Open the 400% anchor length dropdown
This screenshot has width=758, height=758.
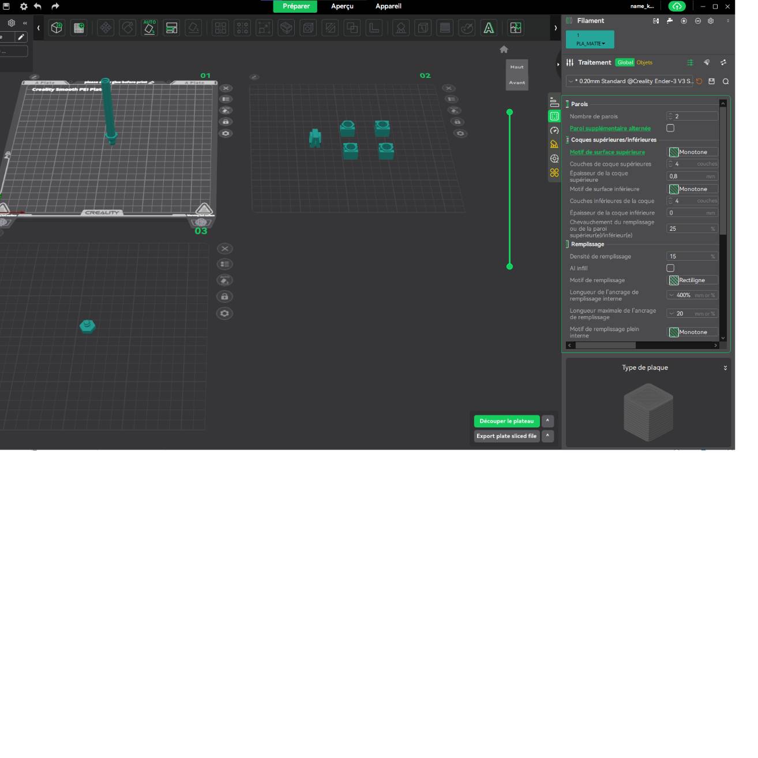coord(692,295)
